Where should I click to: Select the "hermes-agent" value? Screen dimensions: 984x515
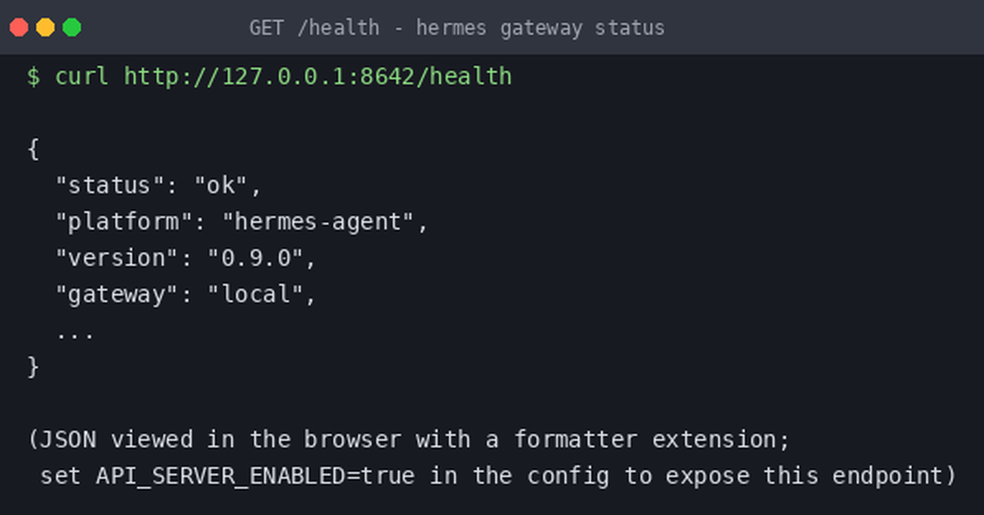click(318, 222)
